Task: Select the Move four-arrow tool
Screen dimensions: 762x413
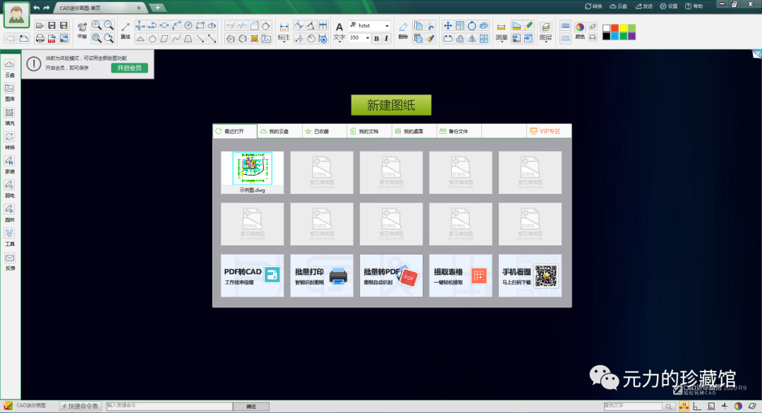Action: (447, 25)
